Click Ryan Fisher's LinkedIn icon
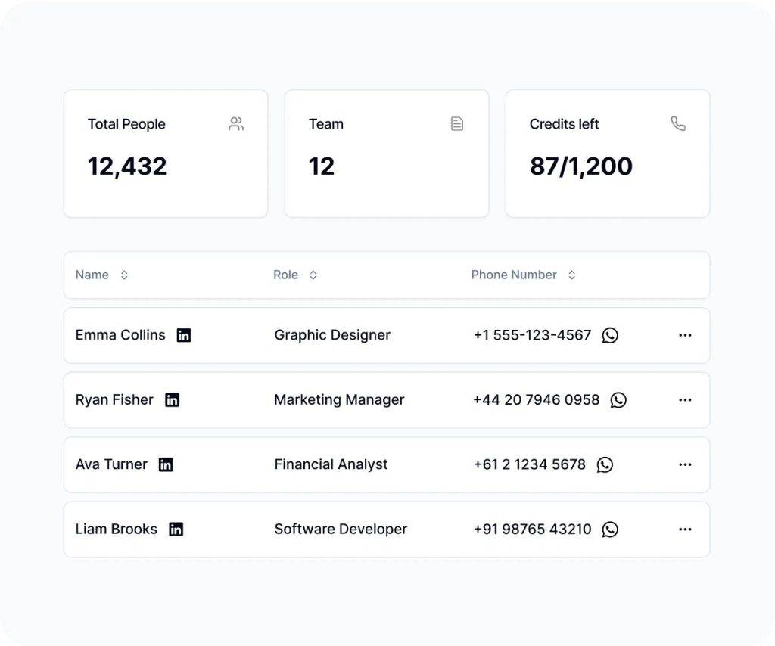Viewport: 775px width, 646px height. pos(173,400)
